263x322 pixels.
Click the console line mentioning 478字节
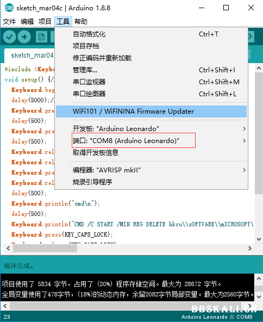[128, 294]
